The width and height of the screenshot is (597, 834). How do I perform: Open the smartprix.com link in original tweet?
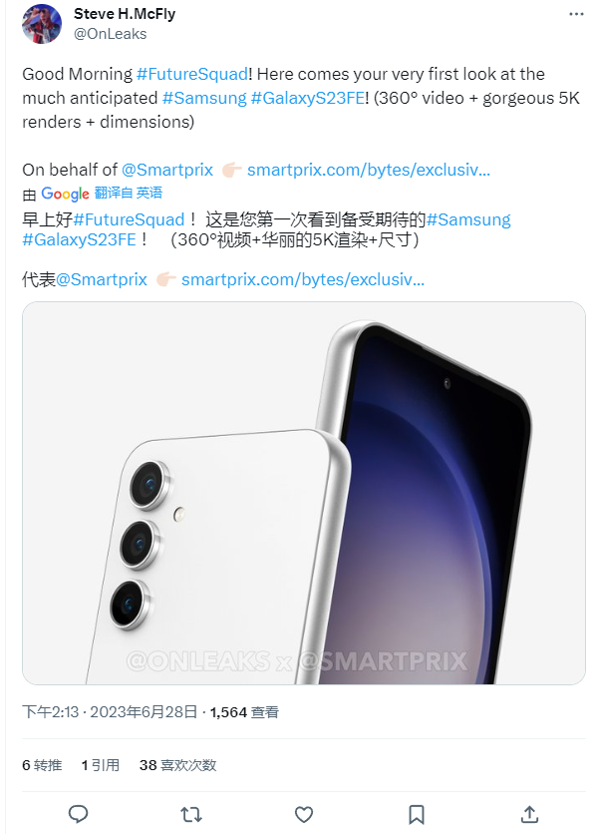pyautogui.click(x=369, y=170)
